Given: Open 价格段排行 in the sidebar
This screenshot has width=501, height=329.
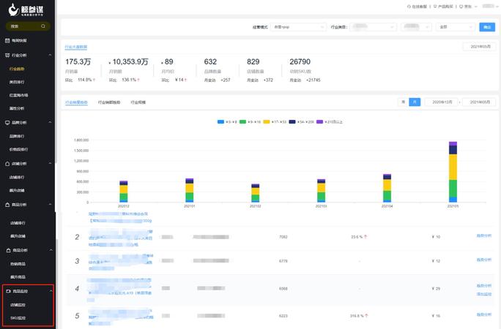Looking at the screenshot, I should (18, 149).
